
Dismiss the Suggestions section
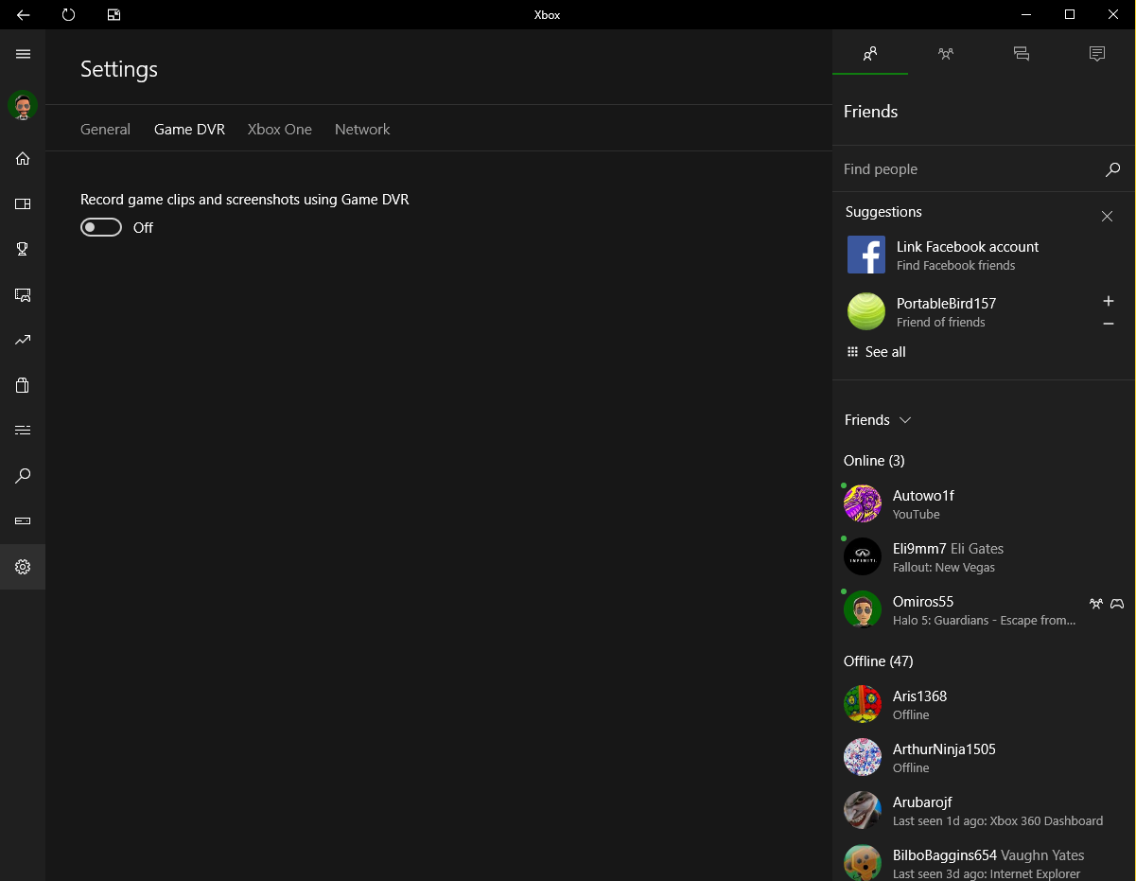coord(1107,217)
